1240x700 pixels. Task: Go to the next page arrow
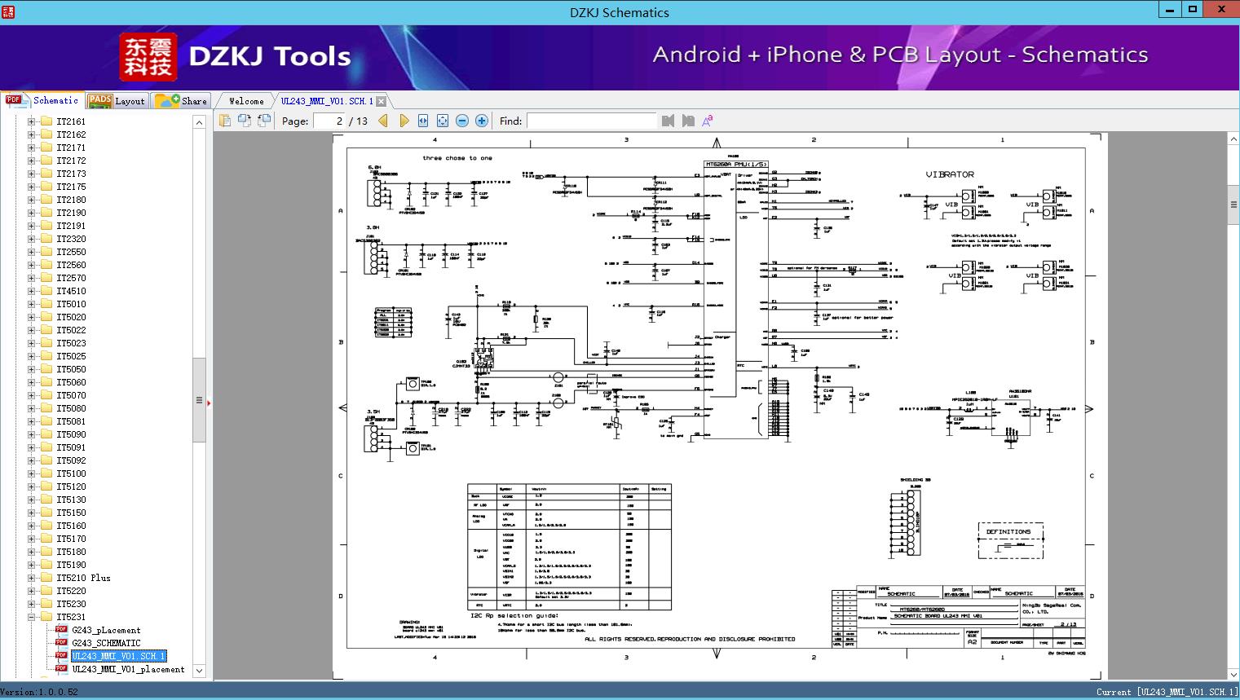point(404,121)
